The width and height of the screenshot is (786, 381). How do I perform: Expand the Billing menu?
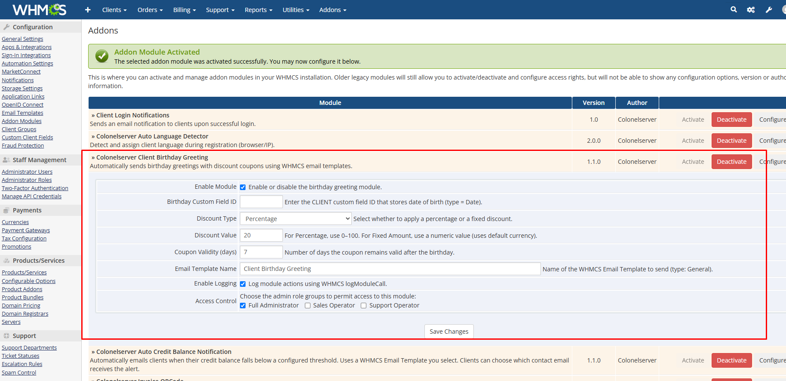[184, 10]
